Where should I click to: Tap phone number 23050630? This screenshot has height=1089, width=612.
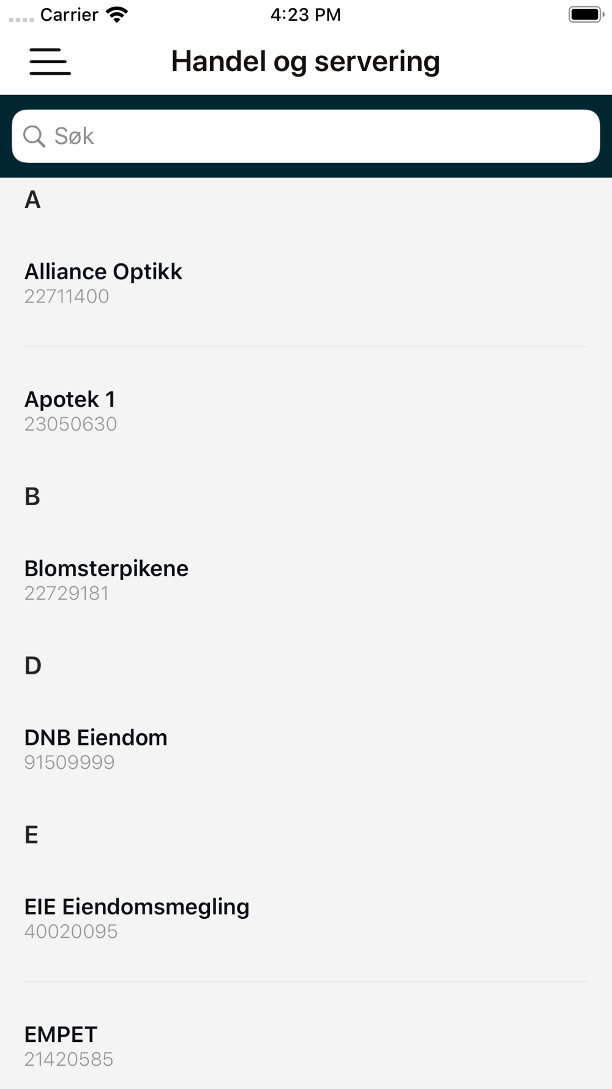[70, 424]
